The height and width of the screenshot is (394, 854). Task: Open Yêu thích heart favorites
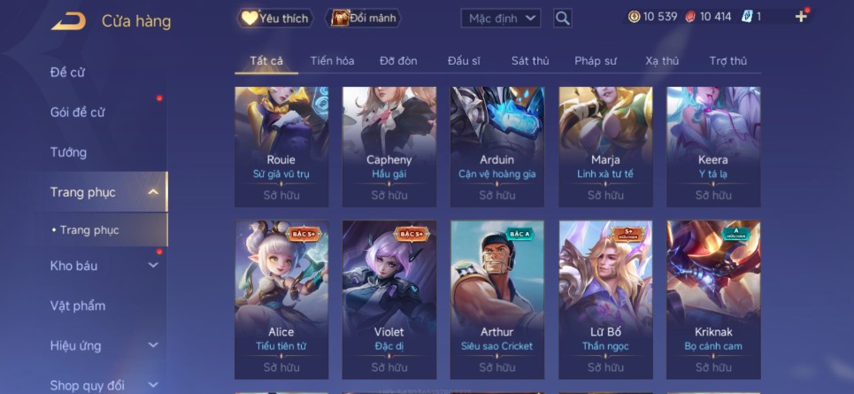275,18
